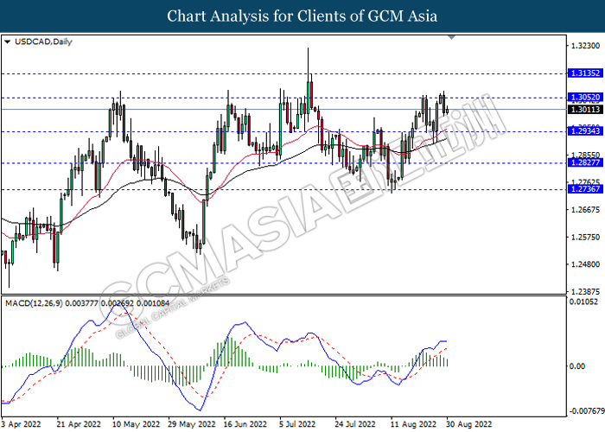Click the 29 May 2022 date label

[x=192, y=424]
